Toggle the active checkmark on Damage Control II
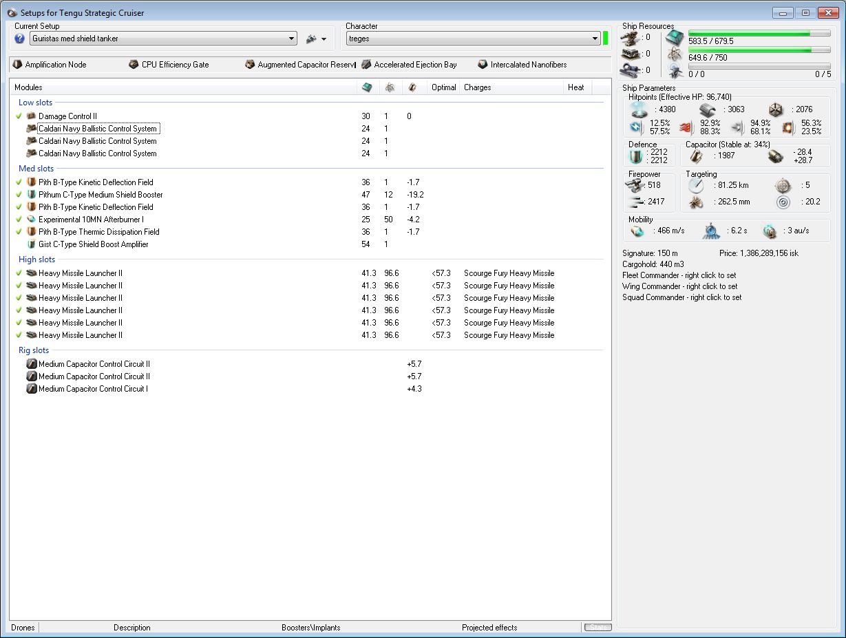Image resolution: width=846 pixels, height=638 pixels. pyautogui.click(x=19, y=116)
